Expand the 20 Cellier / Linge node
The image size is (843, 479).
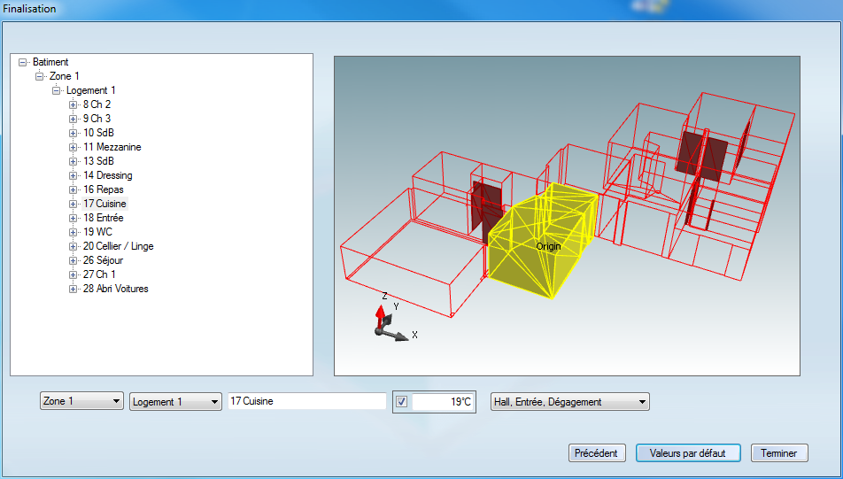[x=73, y=247]
